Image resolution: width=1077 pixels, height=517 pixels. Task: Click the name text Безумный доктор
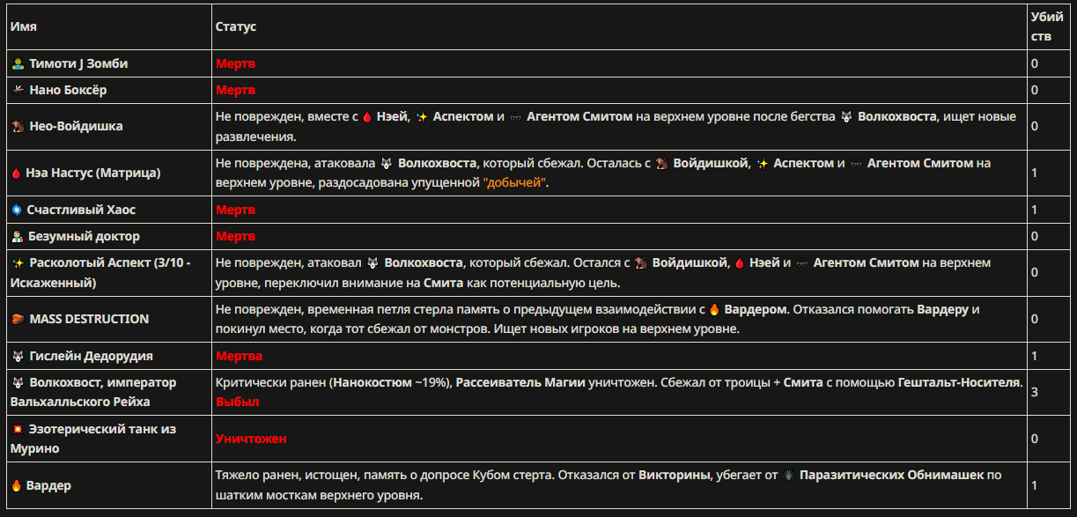(x=85, y=237)
